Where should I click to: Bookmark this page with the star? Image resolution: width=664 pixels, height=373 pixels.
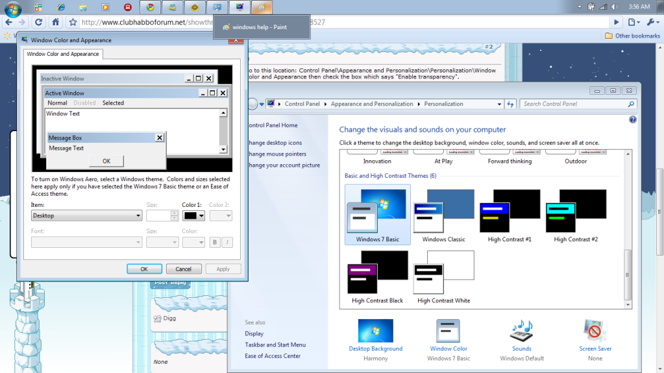coord(73,21)
